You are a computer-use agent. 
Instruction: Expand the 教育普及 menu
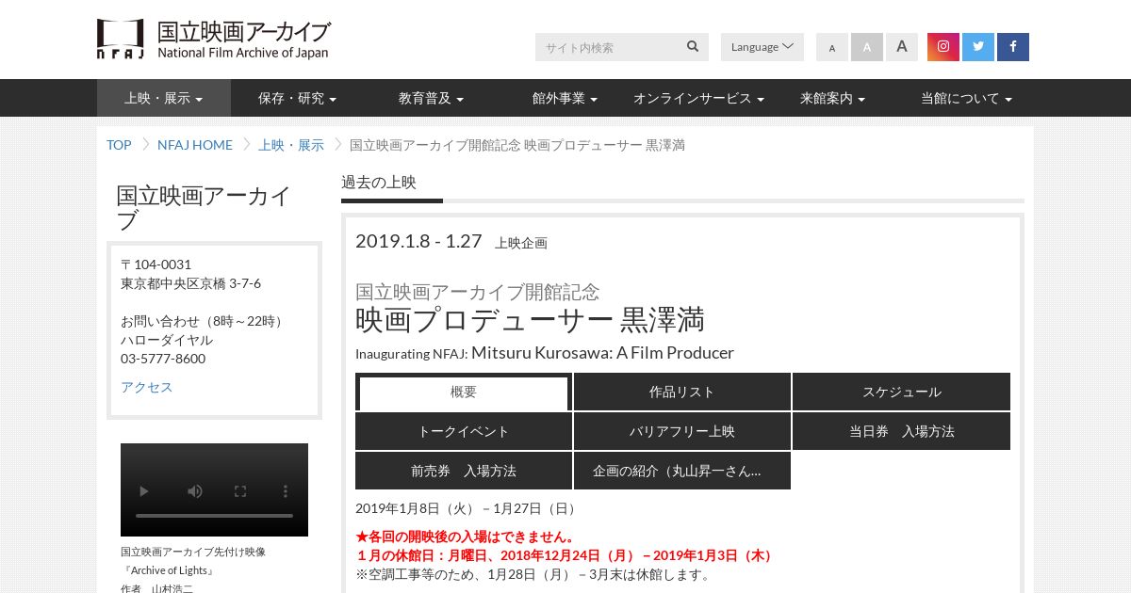pyautogui.click(x=432, y=98)
